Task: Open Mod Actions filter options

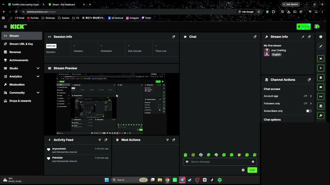Action: [x=167, y=140]
